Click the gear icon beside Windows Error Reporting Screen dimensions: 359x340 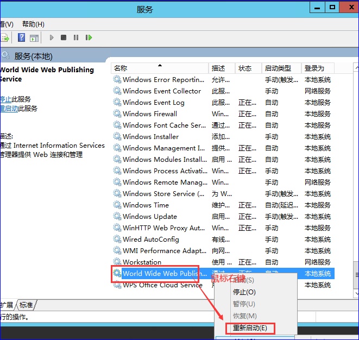[x=117, y=79]
